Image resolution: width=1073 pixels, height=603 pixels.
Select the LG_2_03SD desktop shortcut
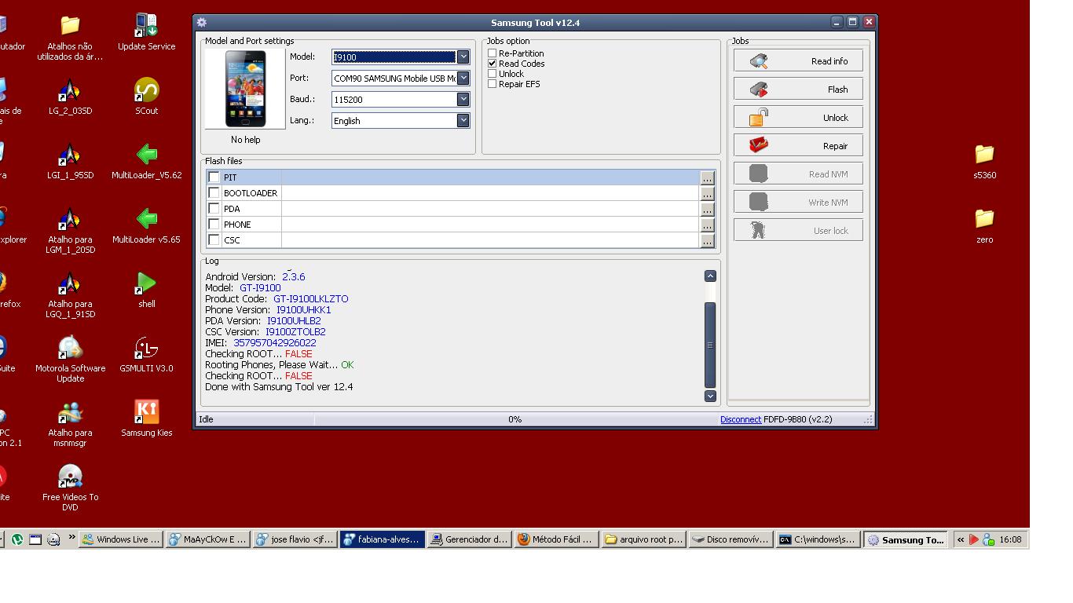(x=70, y=97)
